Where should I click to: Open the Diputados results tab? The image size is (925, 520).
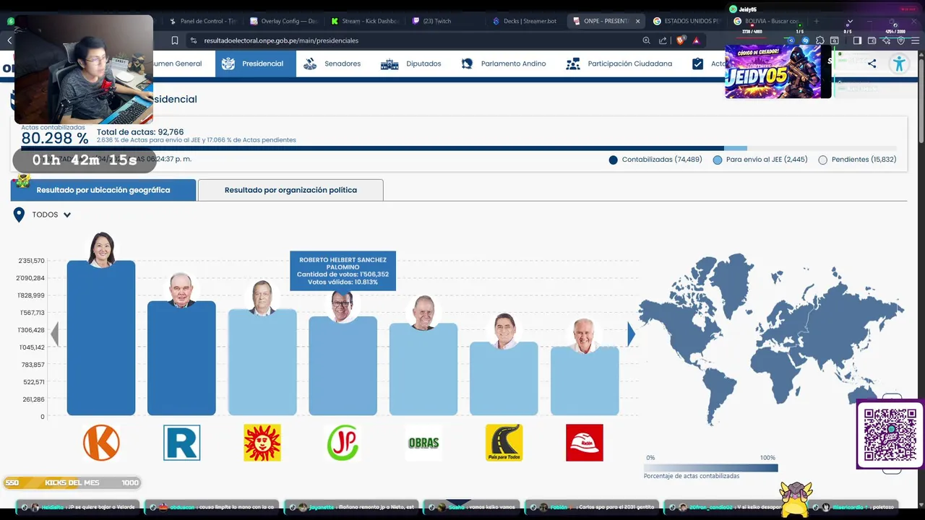410,64
